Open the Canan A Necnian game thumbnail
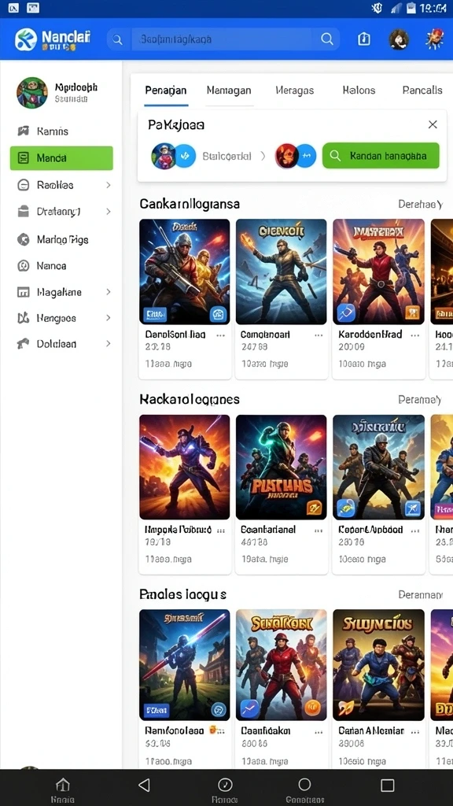This screenshot has height=806, width=453. (378, 665)
